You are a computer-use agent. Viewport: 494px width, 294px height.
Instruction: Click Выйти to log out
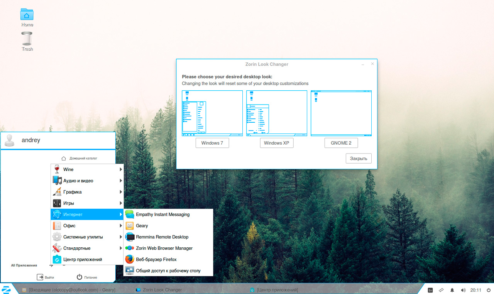(x=45, y=277)
